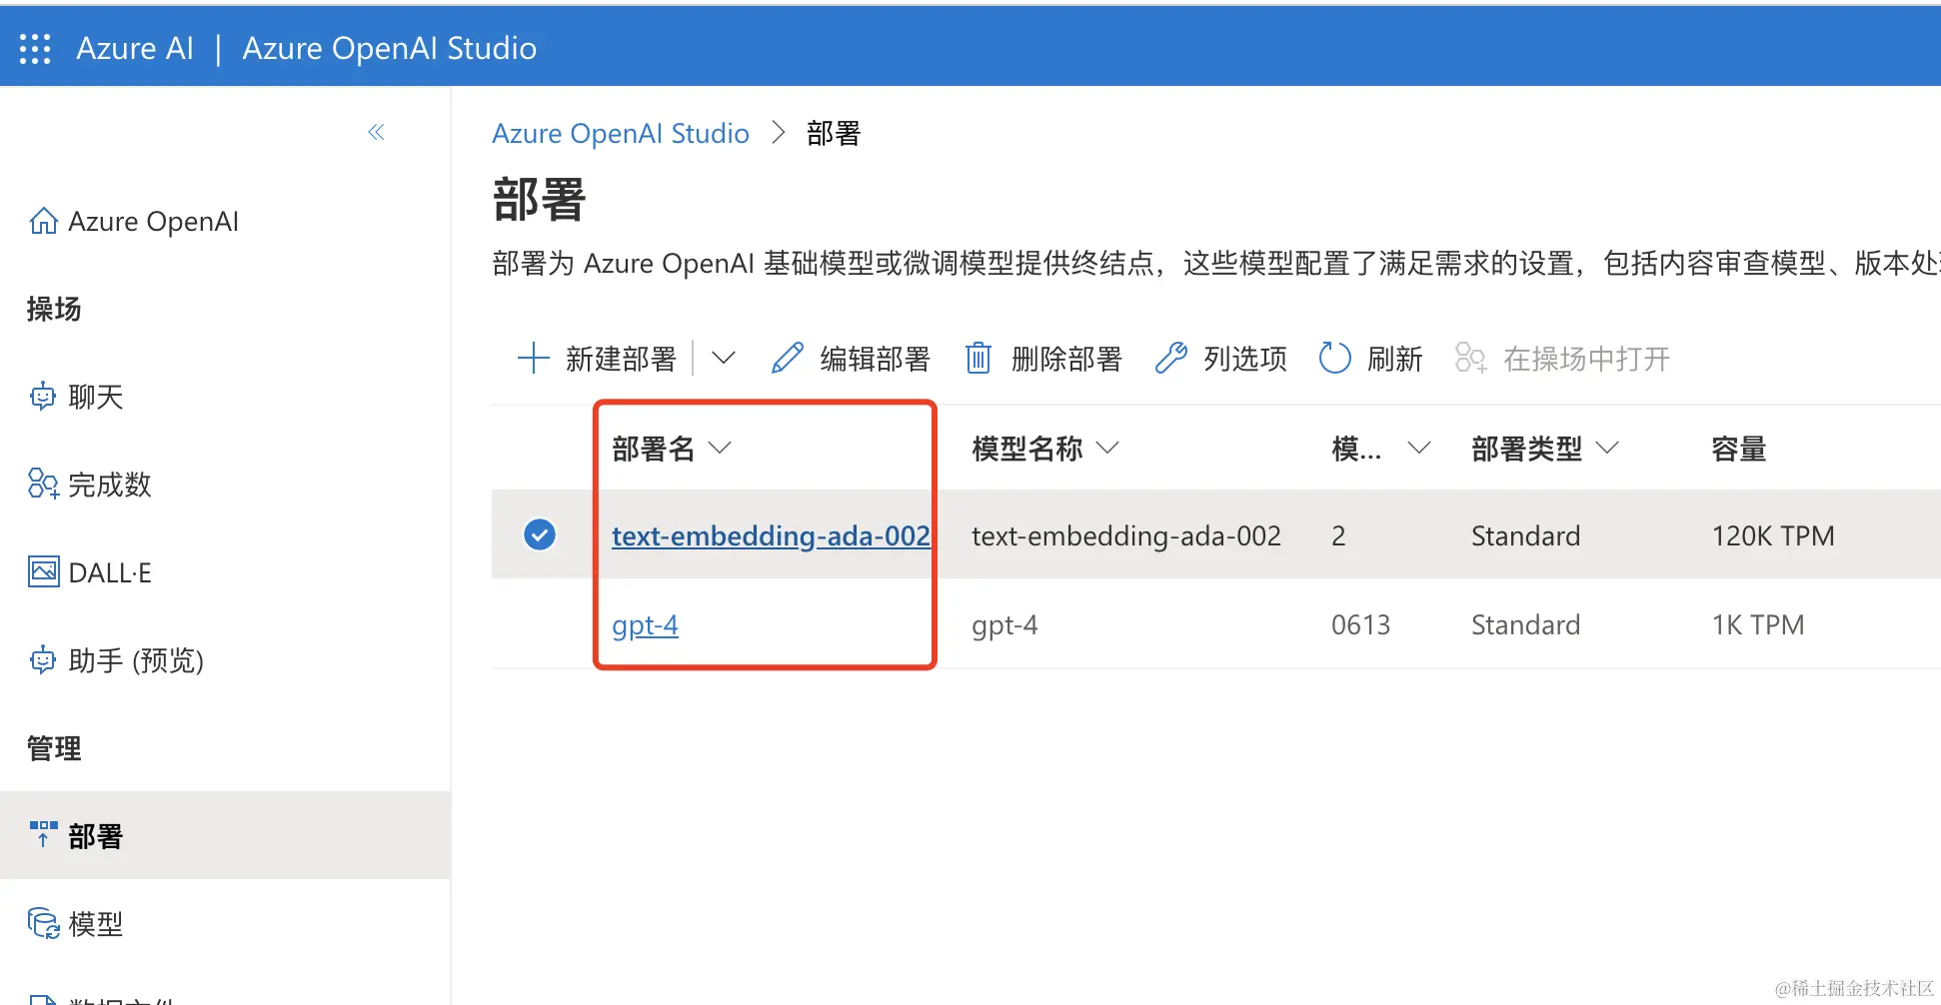Open the 聊天 chat playground
The width and height of the screenshot is (1941, 1005).
click(x=76, y=397)
